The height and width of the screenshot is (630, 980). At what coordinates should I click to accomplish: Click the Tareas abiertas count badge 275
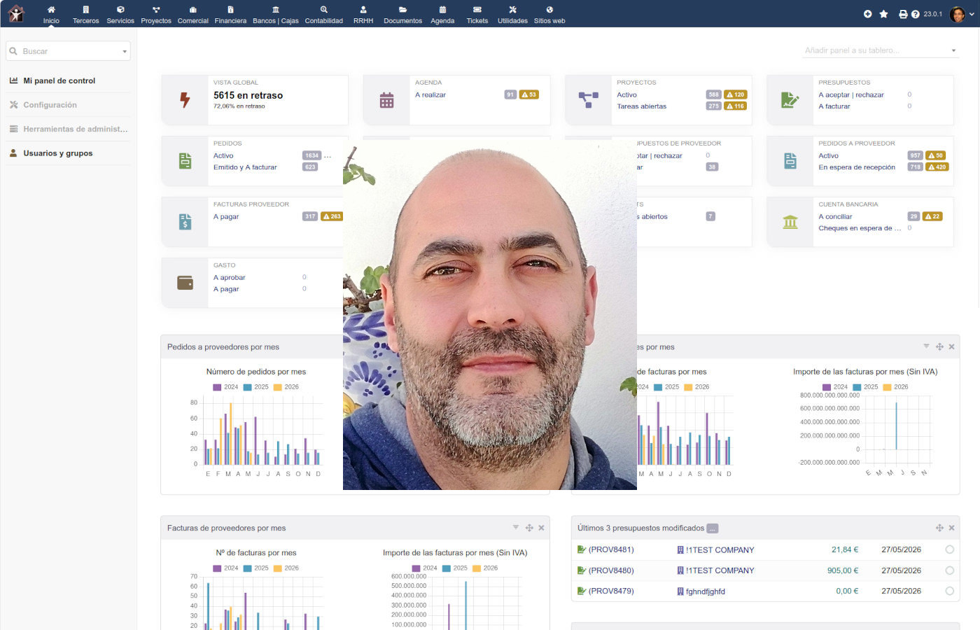(x=713, y=106)
